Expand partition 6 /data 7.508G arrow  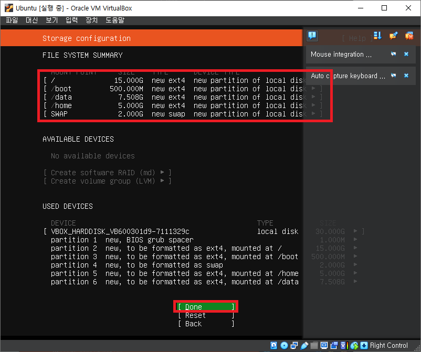(355, 281)
